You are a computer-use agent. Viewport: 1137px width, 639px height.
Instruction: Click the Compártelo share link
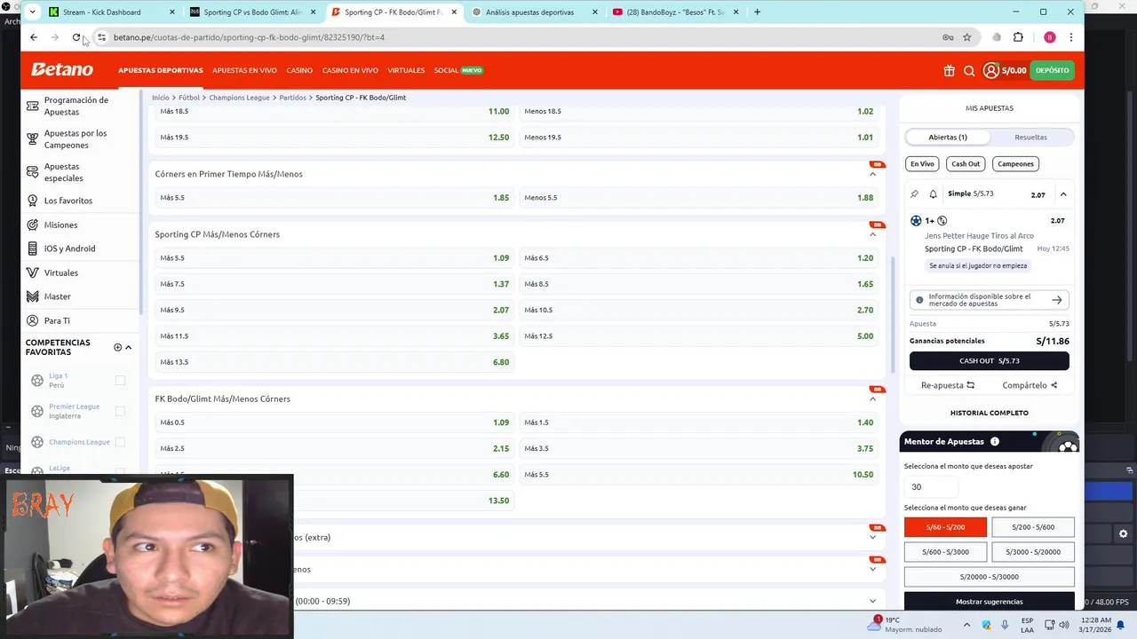[1030, 385]
